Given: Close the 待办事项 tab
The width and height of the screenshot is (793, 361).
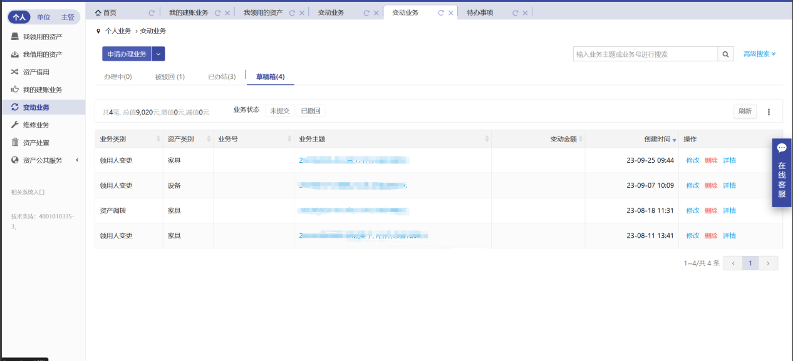Looking at the screenshot, I should [525, 13].
